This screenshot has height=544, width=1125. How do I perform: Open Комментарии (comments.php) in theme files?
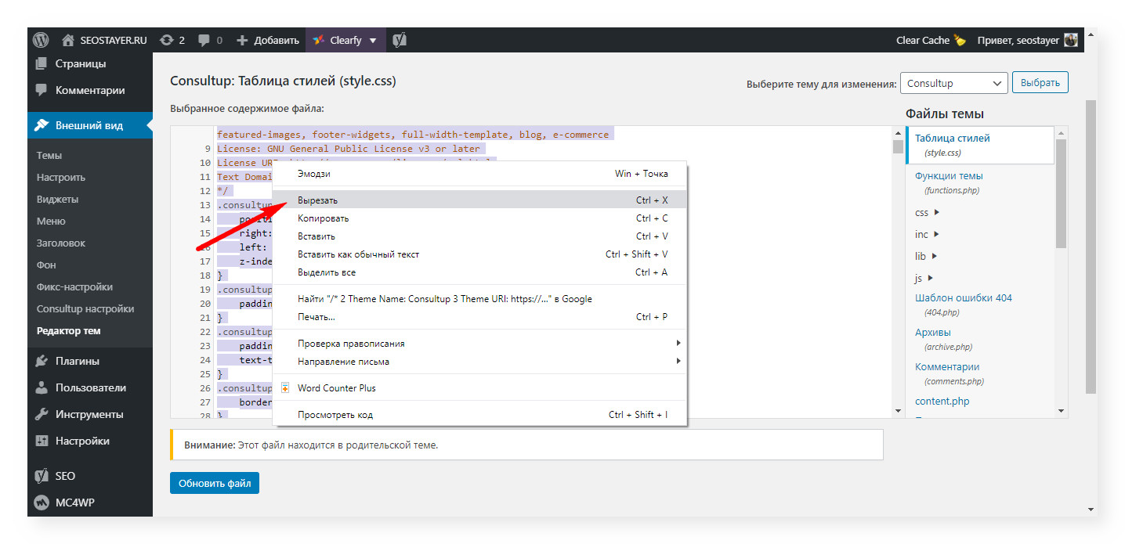pyautogui.click(x=950, y=373)
